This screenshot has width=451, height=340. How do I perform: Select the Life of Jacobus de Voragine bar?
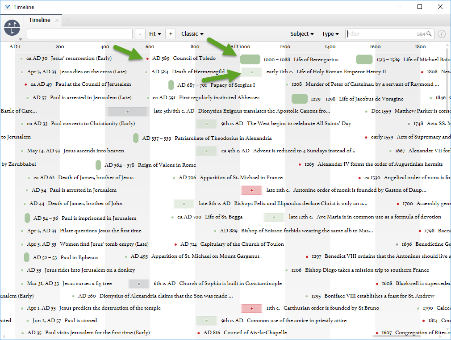coord(300,99)
